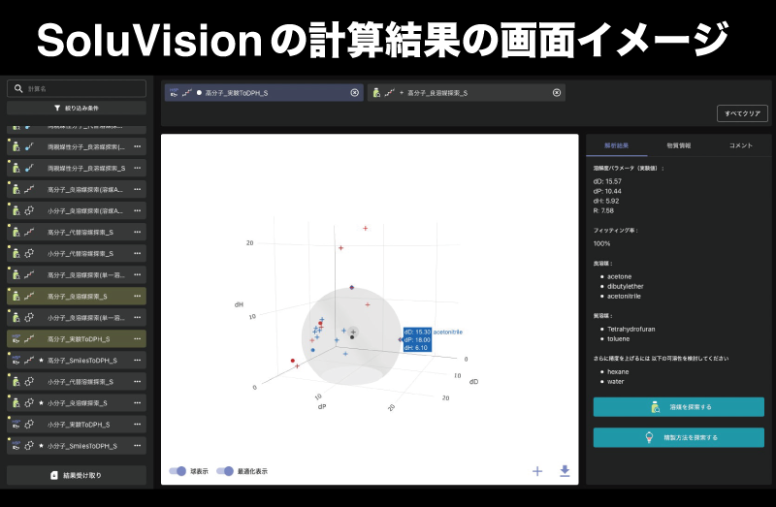Click the 絞り込み条件 filter button
Image resolution: width=776 pixels, height=507 pixels.
[77, 108]
